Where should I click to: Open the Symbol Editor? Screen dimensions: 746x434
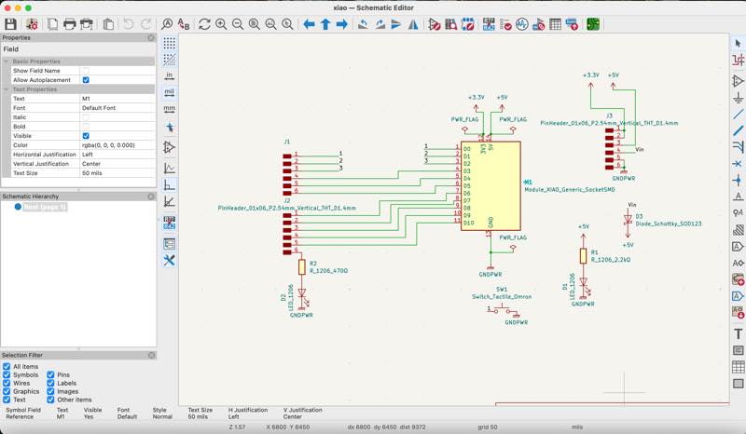coord(434,24)
